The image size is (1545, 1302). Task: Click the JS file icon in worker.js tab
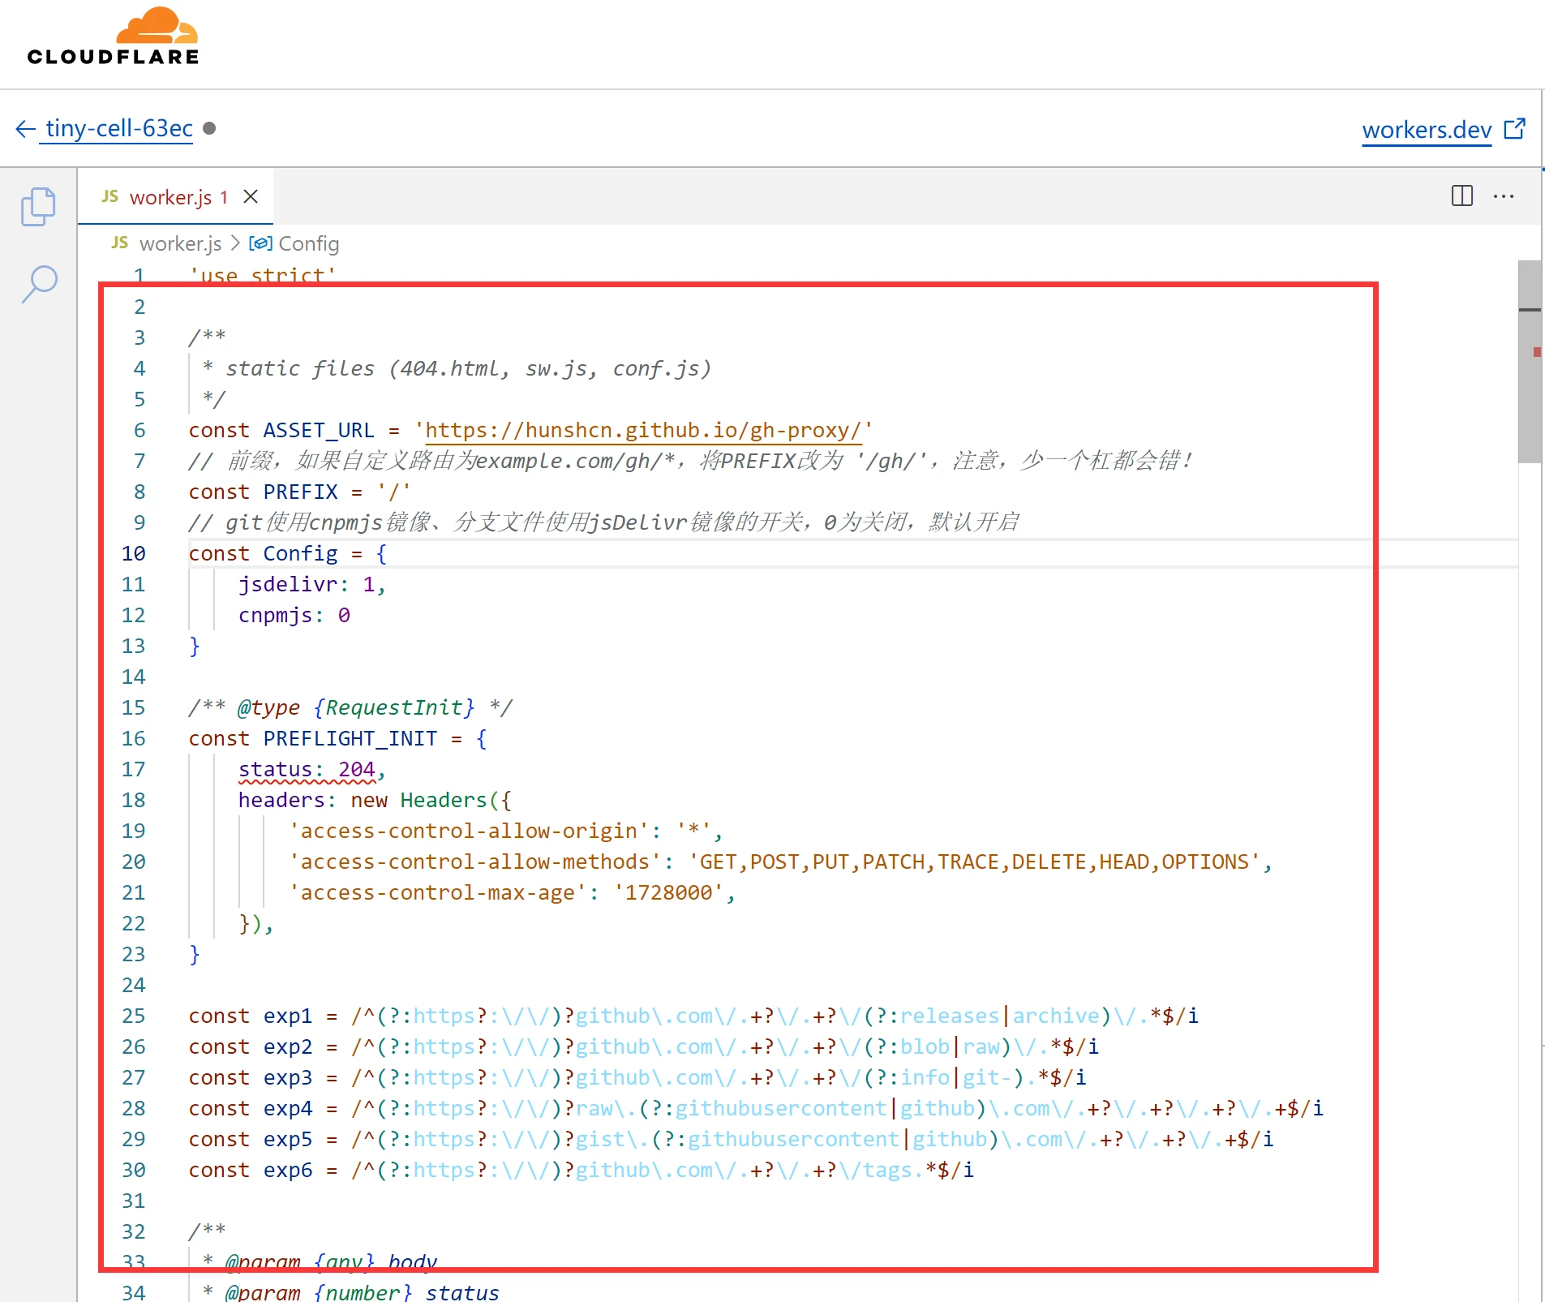110,196
